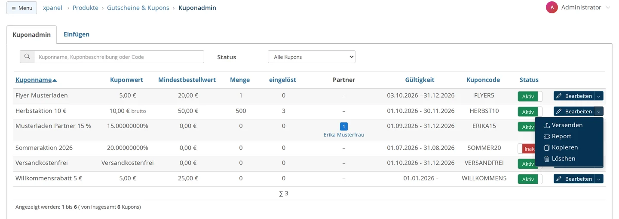Select Kopieren in the dropdown menu
Image resolution: width=619 pixels, height=219 pixels.
pyautogui.click(x=561, y=147)
